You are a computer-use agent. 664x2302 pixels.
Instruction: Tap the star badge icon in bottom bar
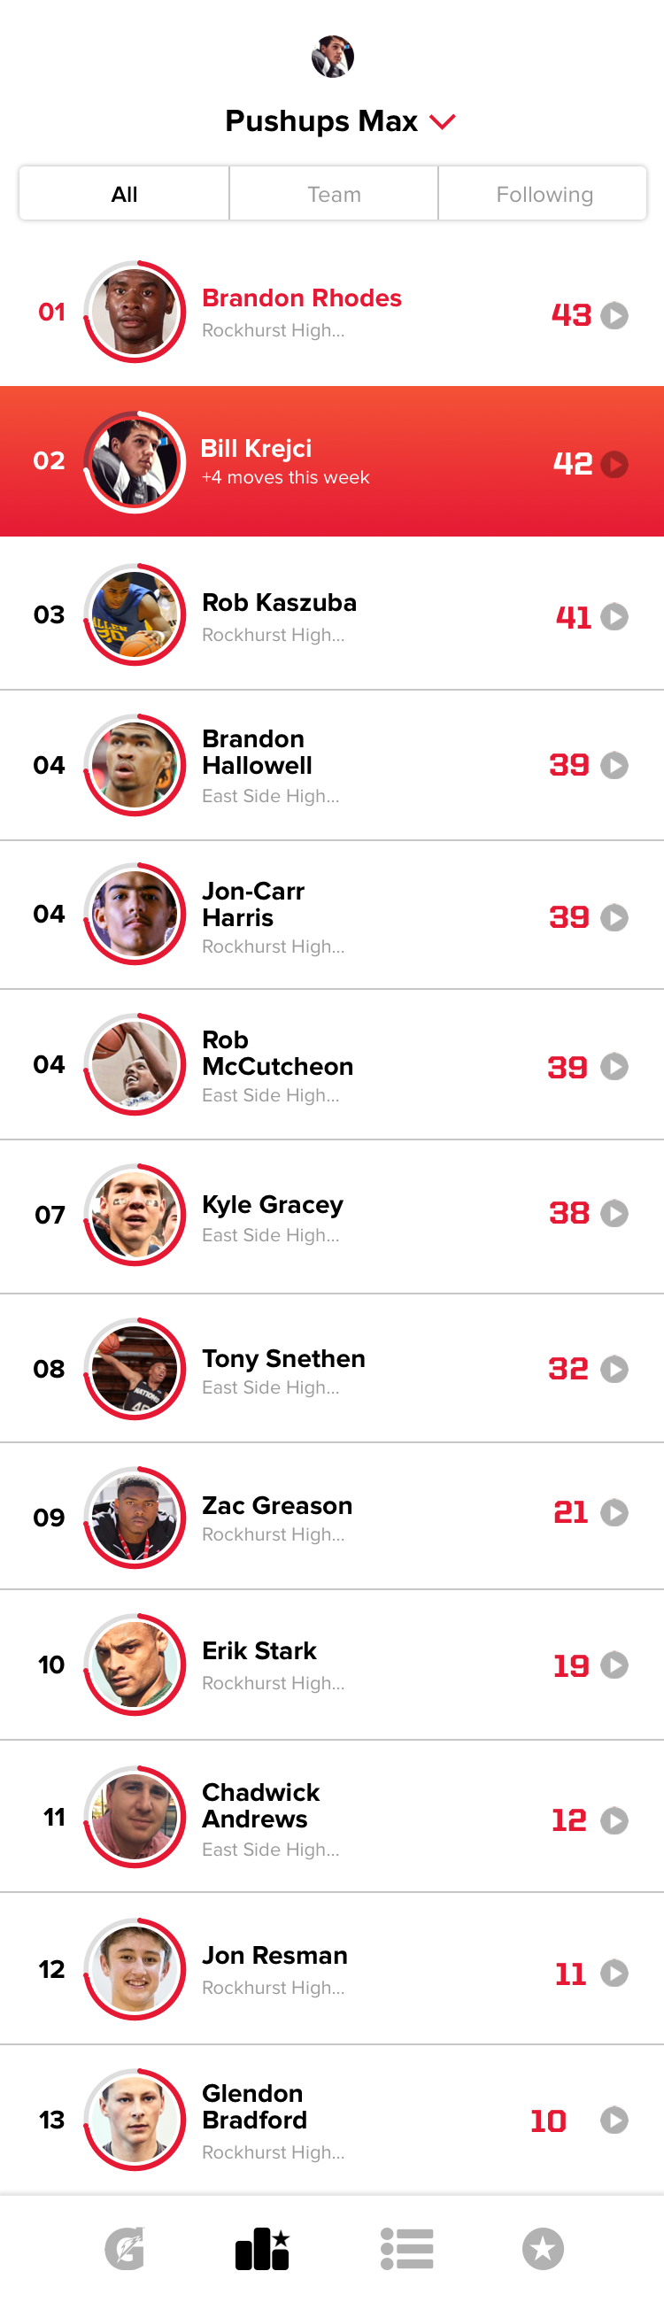click(x=543, y=2248)
